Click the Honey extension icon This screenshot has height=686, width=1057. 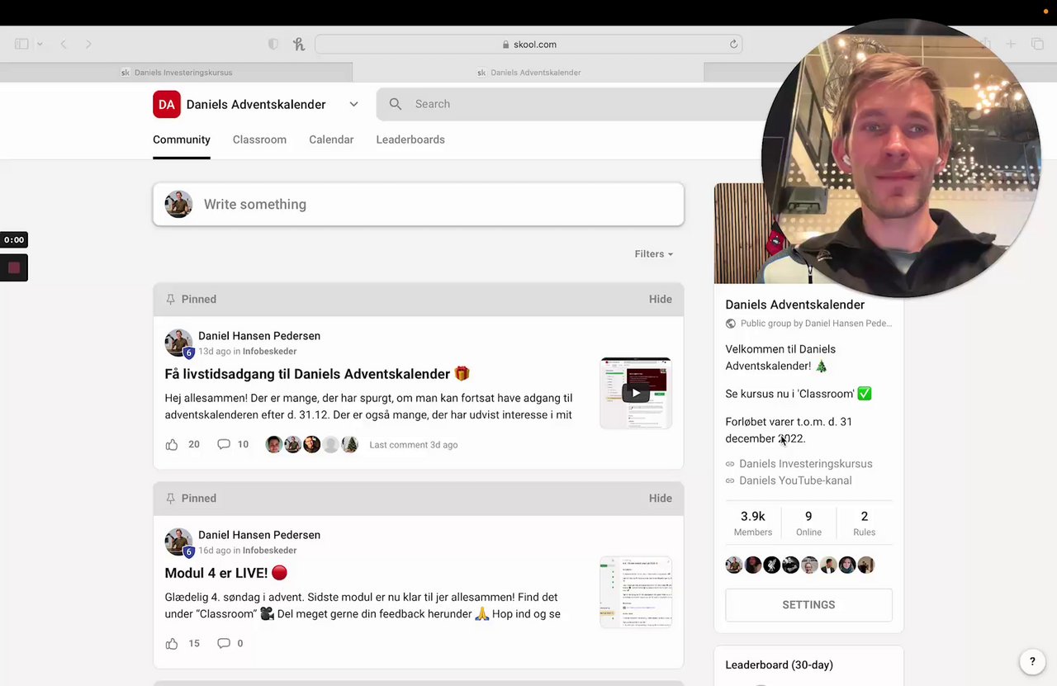(x=298, y=44)
